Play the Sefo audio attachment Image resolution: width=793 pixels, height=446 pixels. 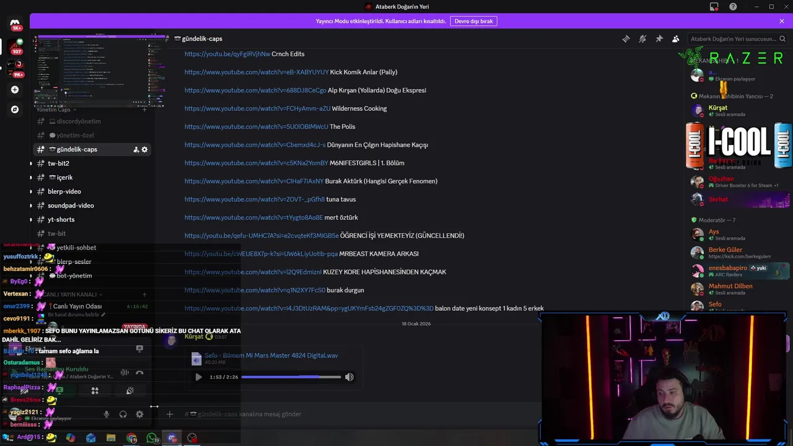point(198,377)
